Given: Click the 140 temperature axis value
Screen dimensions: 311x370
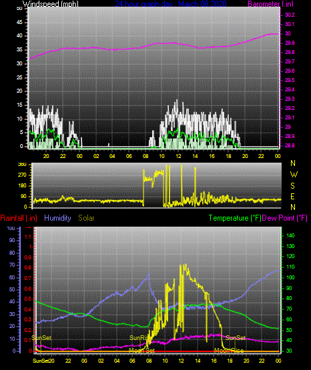Looking at the screenshot, I should pyautogui.click(x=290, y=235).
